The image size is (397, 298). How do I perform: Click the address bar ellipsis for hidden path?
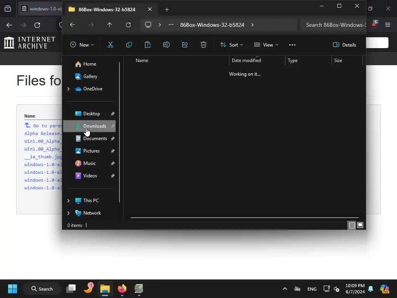[171, 25]
